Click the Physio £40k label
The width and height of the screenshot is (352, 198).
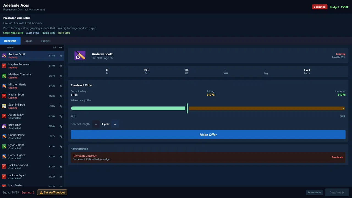[48, 33]
